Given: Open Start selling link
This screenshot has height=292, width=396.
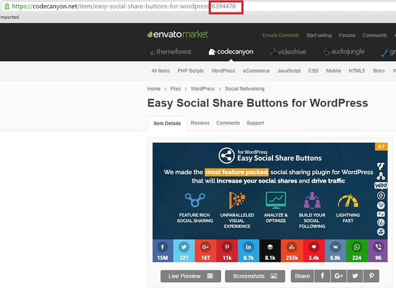Looking at the screenshot, I should click(x=319, y=35).
